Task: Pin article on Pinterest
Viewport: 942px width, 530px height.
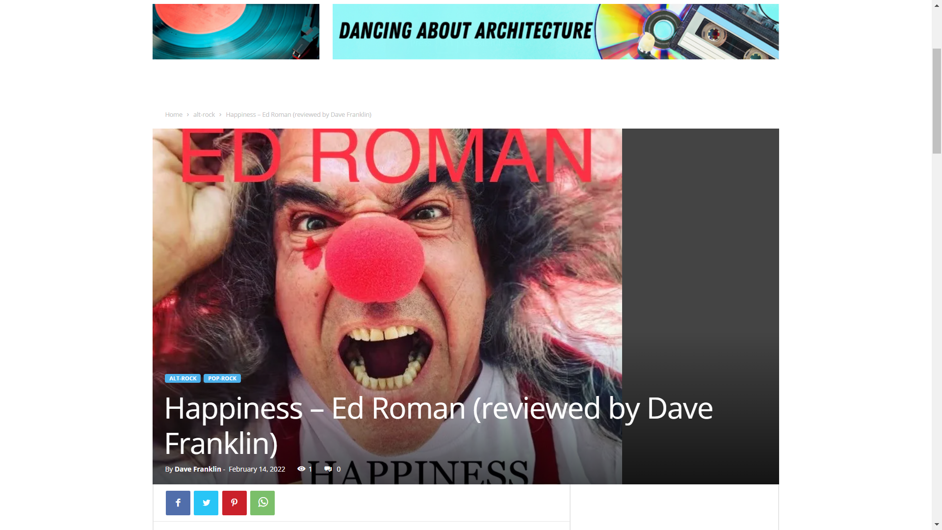Action: (x=234, y=503)
